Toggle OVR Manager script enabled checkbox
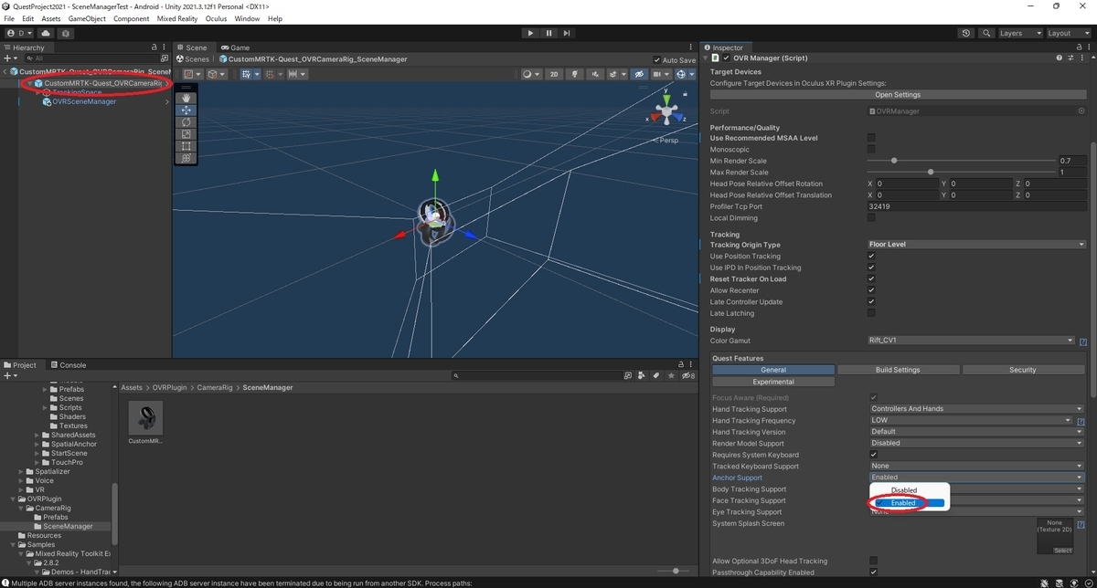This screenshot has height=588, width=1097. tap(727, 58)
